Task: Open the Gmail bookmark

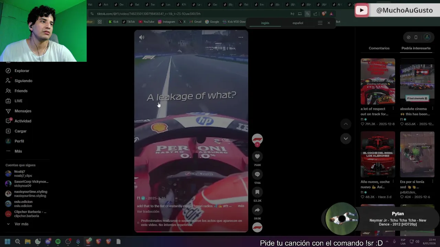Action: pos(195,22)
